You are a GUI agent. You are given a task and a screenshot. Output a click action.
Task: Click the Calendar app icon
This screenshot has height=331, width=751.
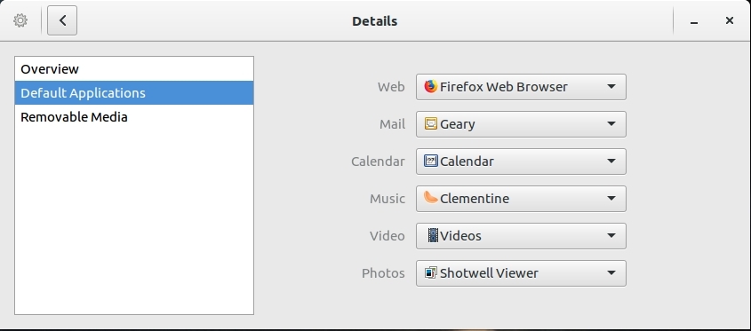(x=430, y=162)
